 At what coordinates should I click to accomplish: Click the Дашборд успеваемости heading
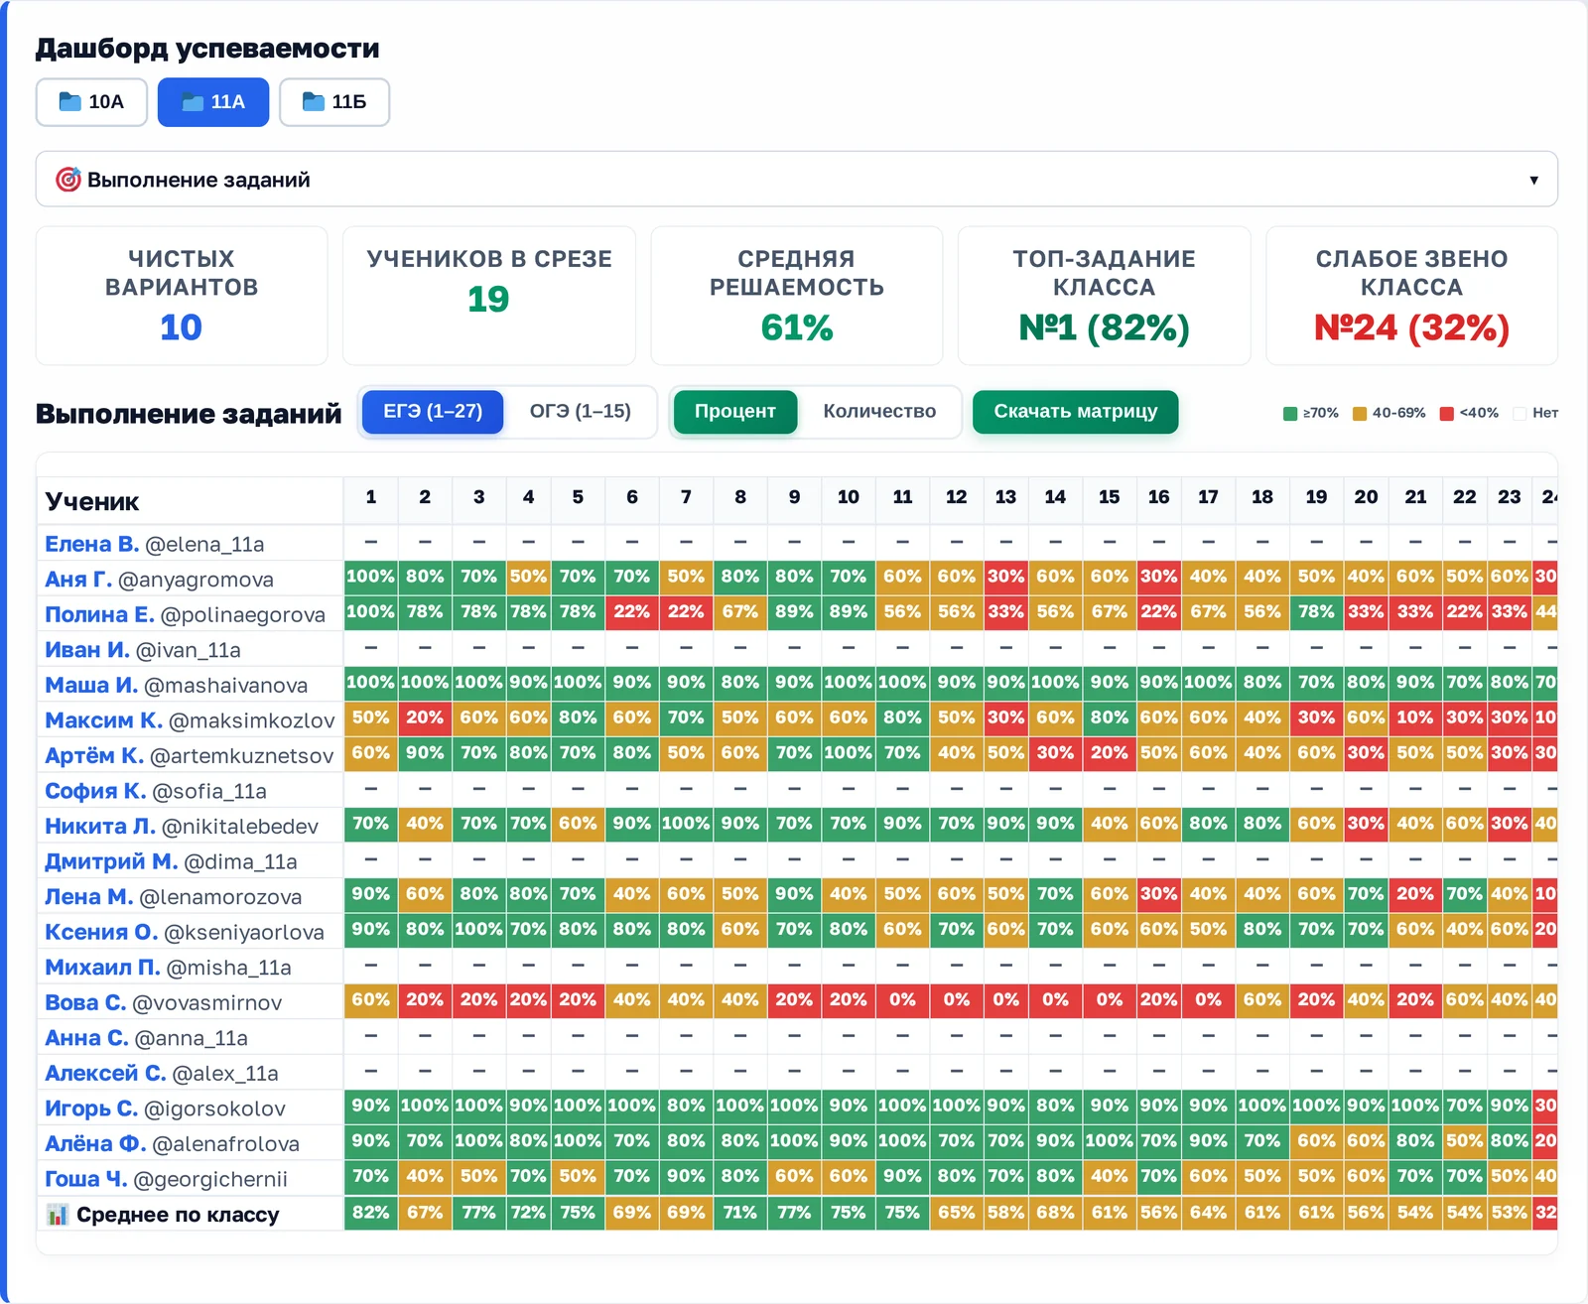pos(207,49)
